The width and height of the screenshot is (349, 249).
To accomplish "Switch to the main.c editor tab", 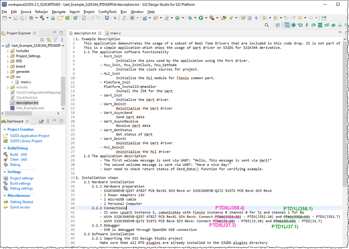I will (x=114, y=33).
